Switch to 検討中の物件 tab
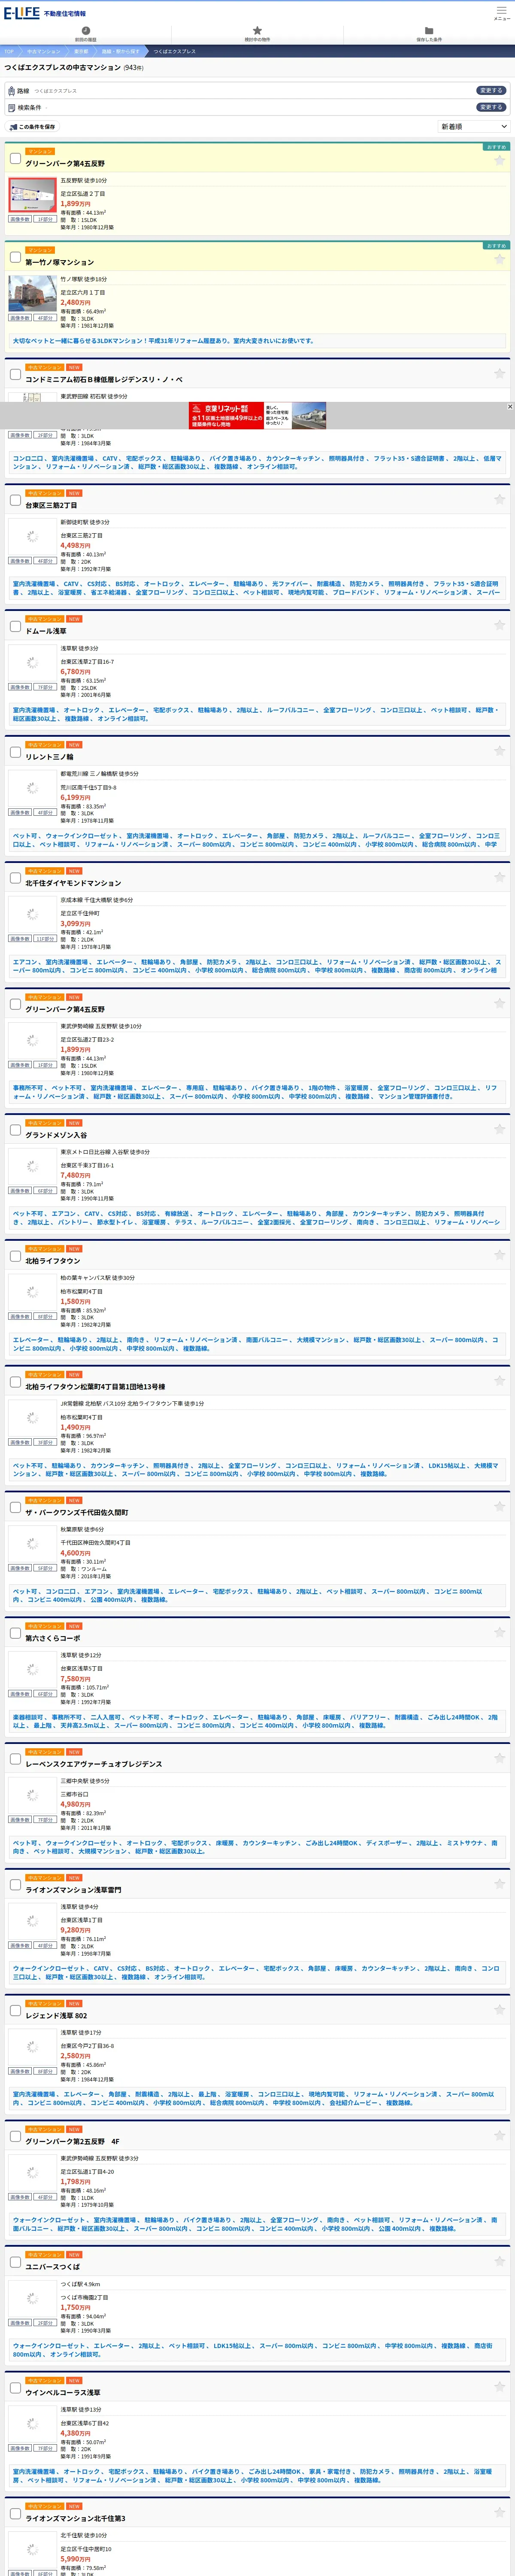 (257, 34)
